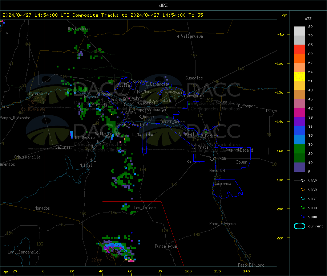Viewport: 327px width, 276px height.
Task: Choose the bright green 20-30 dBZ block
Action: pos(299,149)
